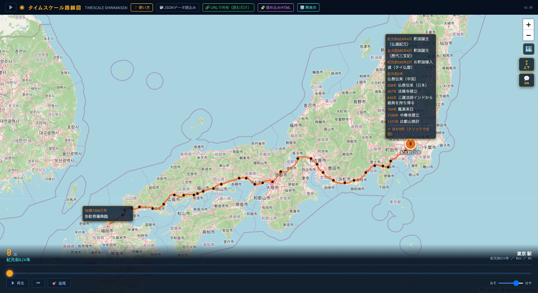The width and height of the screenshot is (538, 293).
Task: Adjust the おそ–はや speed slider
Action: click(511, 283)
